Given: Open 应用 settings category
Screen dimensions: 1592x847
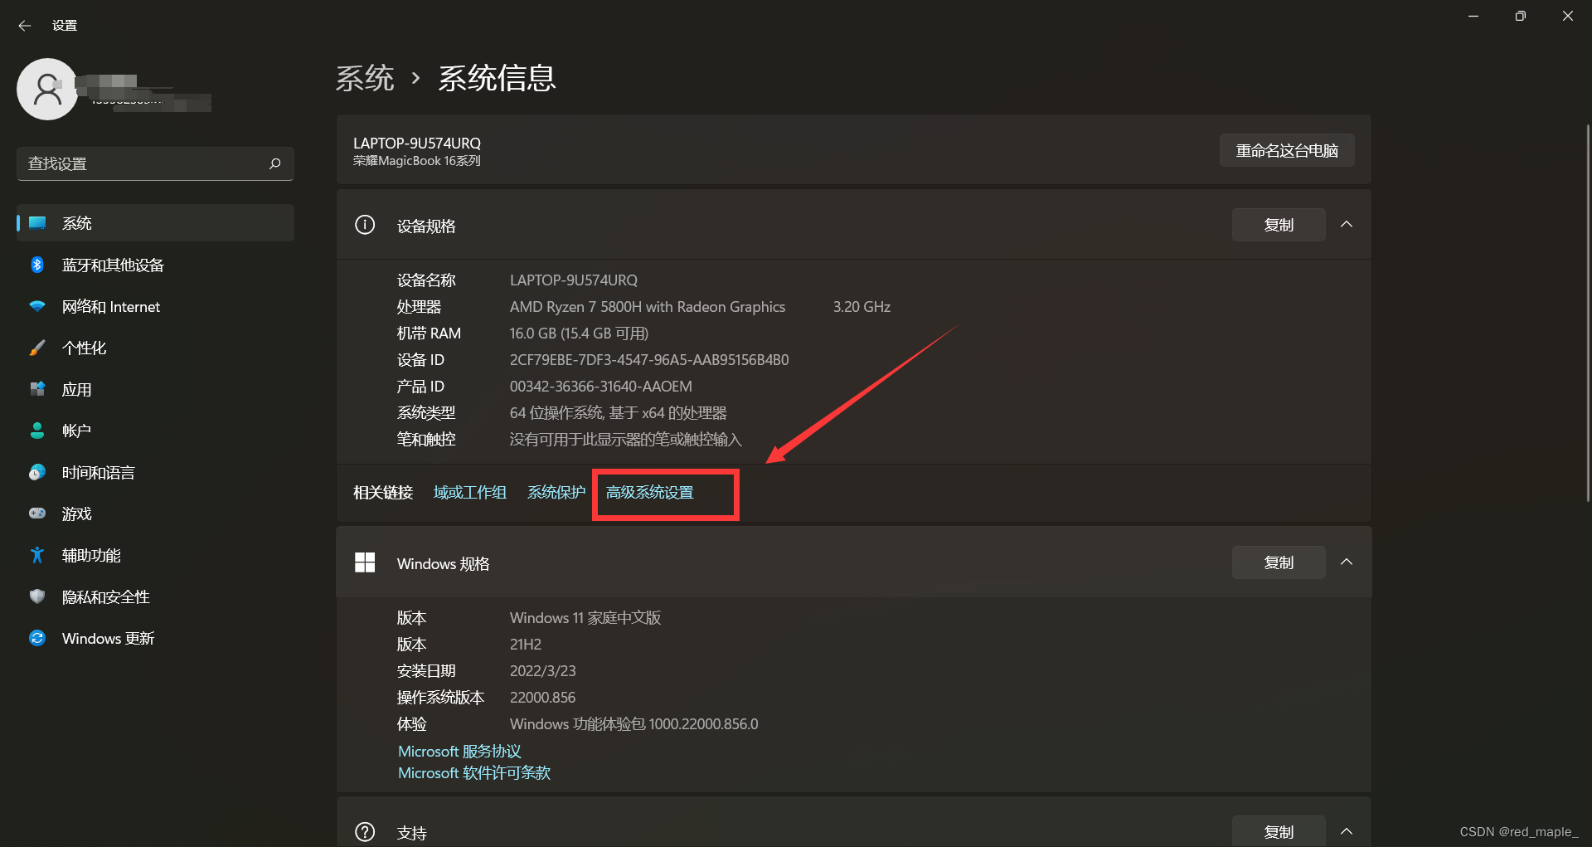Looking at the screenshot, I should click(x=155, y=389).
